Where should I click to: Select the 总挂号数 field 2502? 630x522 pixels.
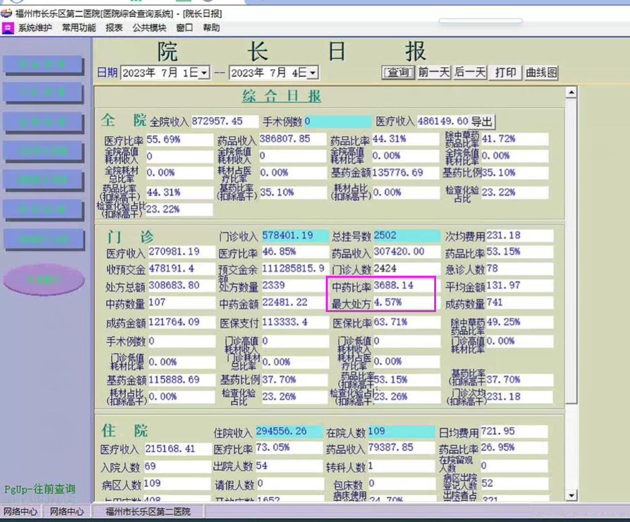(x=407, y=235)
